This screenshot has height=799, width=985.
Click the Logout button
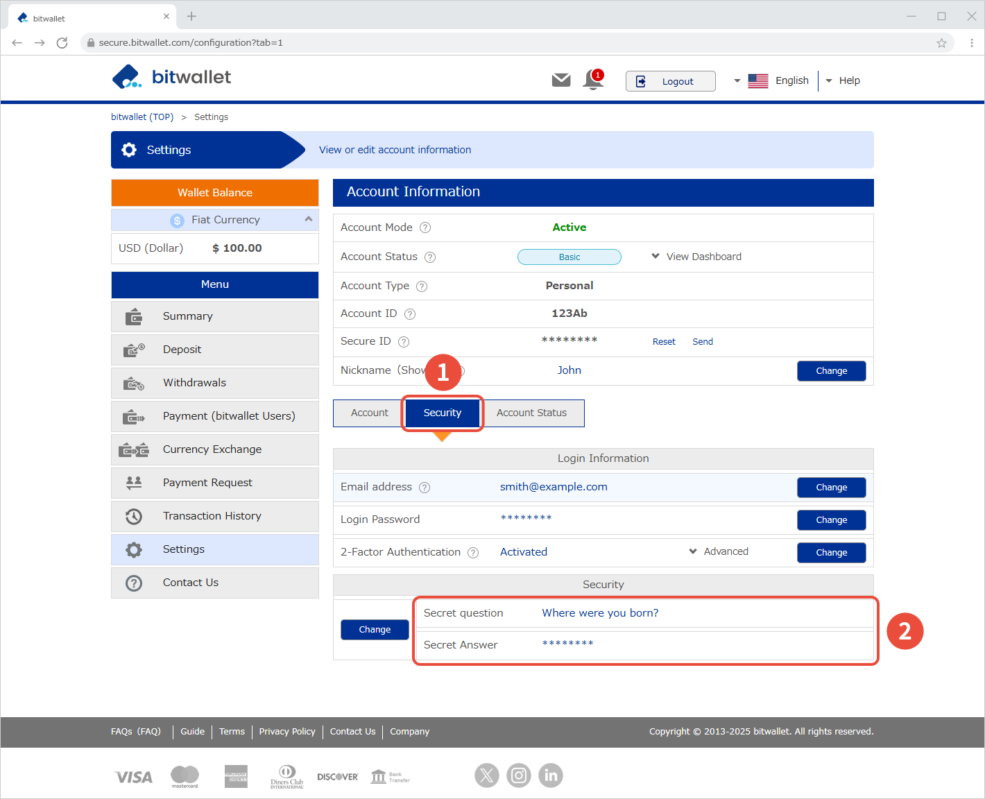pos(670,81)
